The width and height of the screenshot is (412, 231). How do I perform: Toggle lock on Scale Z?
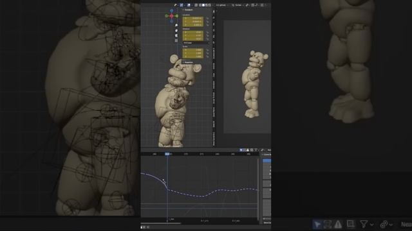(207, 56)
